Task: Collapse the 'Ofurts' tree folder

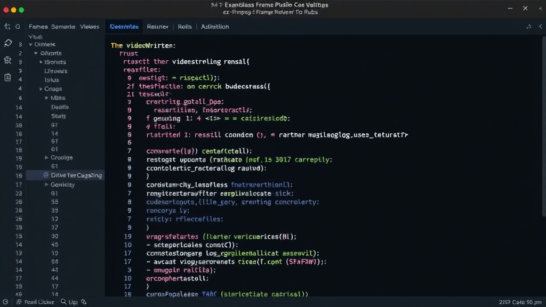Action: (x=36, y=53)
